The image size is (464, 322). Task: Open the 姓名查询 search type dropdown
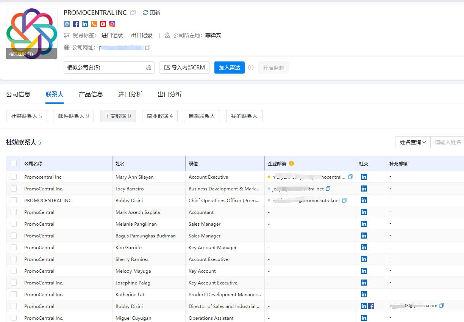[x=413, y=142]
